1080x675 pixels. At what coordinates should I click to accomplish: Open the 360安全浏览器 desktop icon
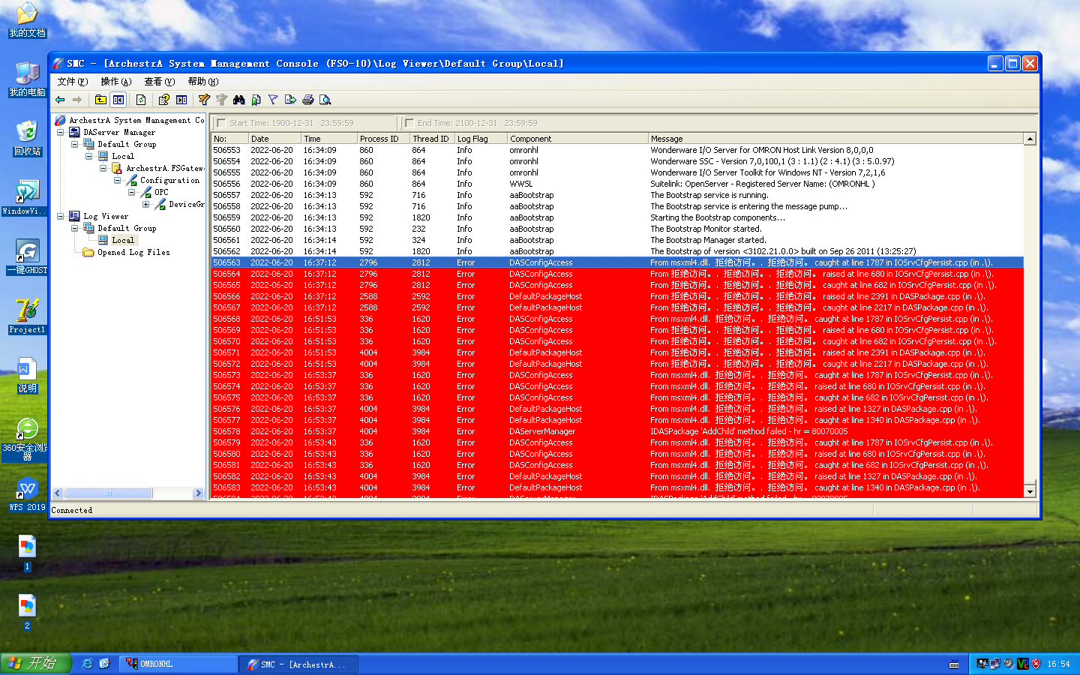(27, 439)
